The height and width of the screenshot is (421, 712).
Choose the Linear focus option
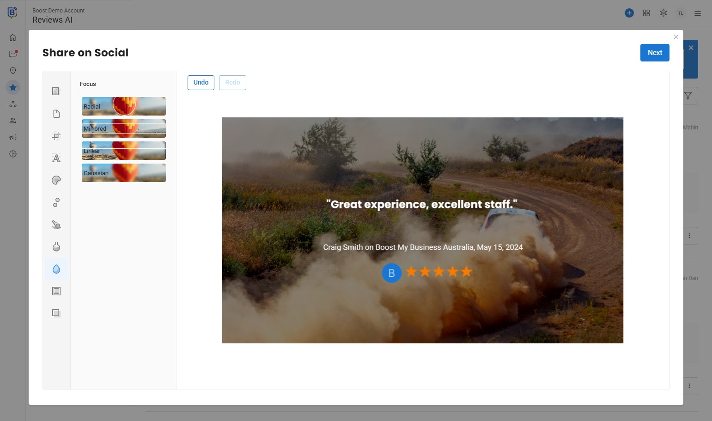click(x=123, y=151)
